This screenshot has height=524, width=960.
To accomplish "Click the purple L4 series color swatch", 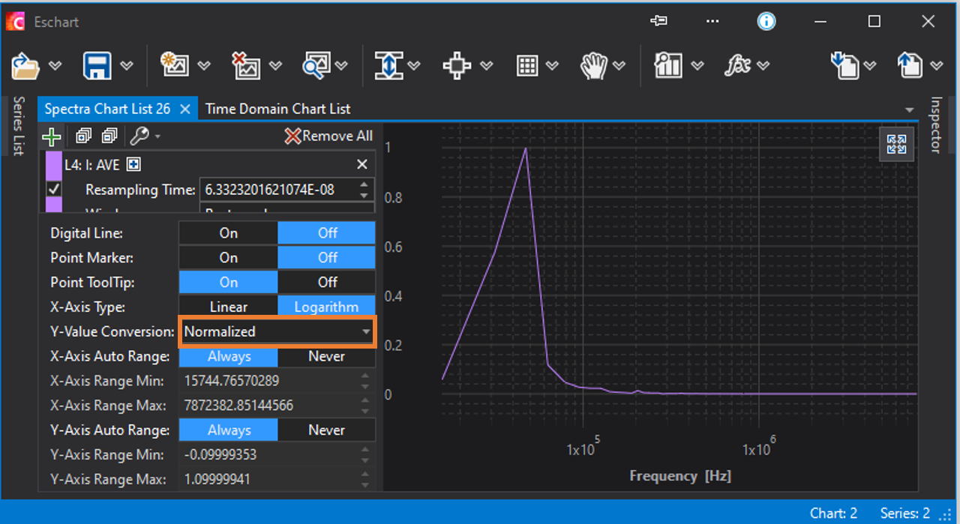I will (53, 164).
